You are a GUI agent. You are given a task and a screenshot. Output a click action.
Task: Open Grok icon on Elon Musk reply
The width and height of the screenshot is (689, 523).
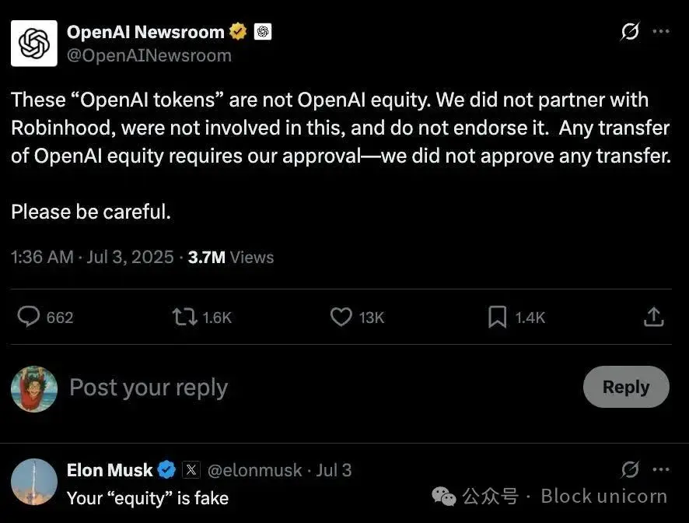tap(630, 469)
